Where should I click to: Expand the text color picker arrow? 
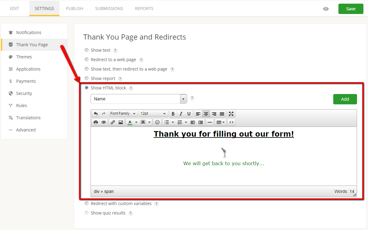point(136,122)
